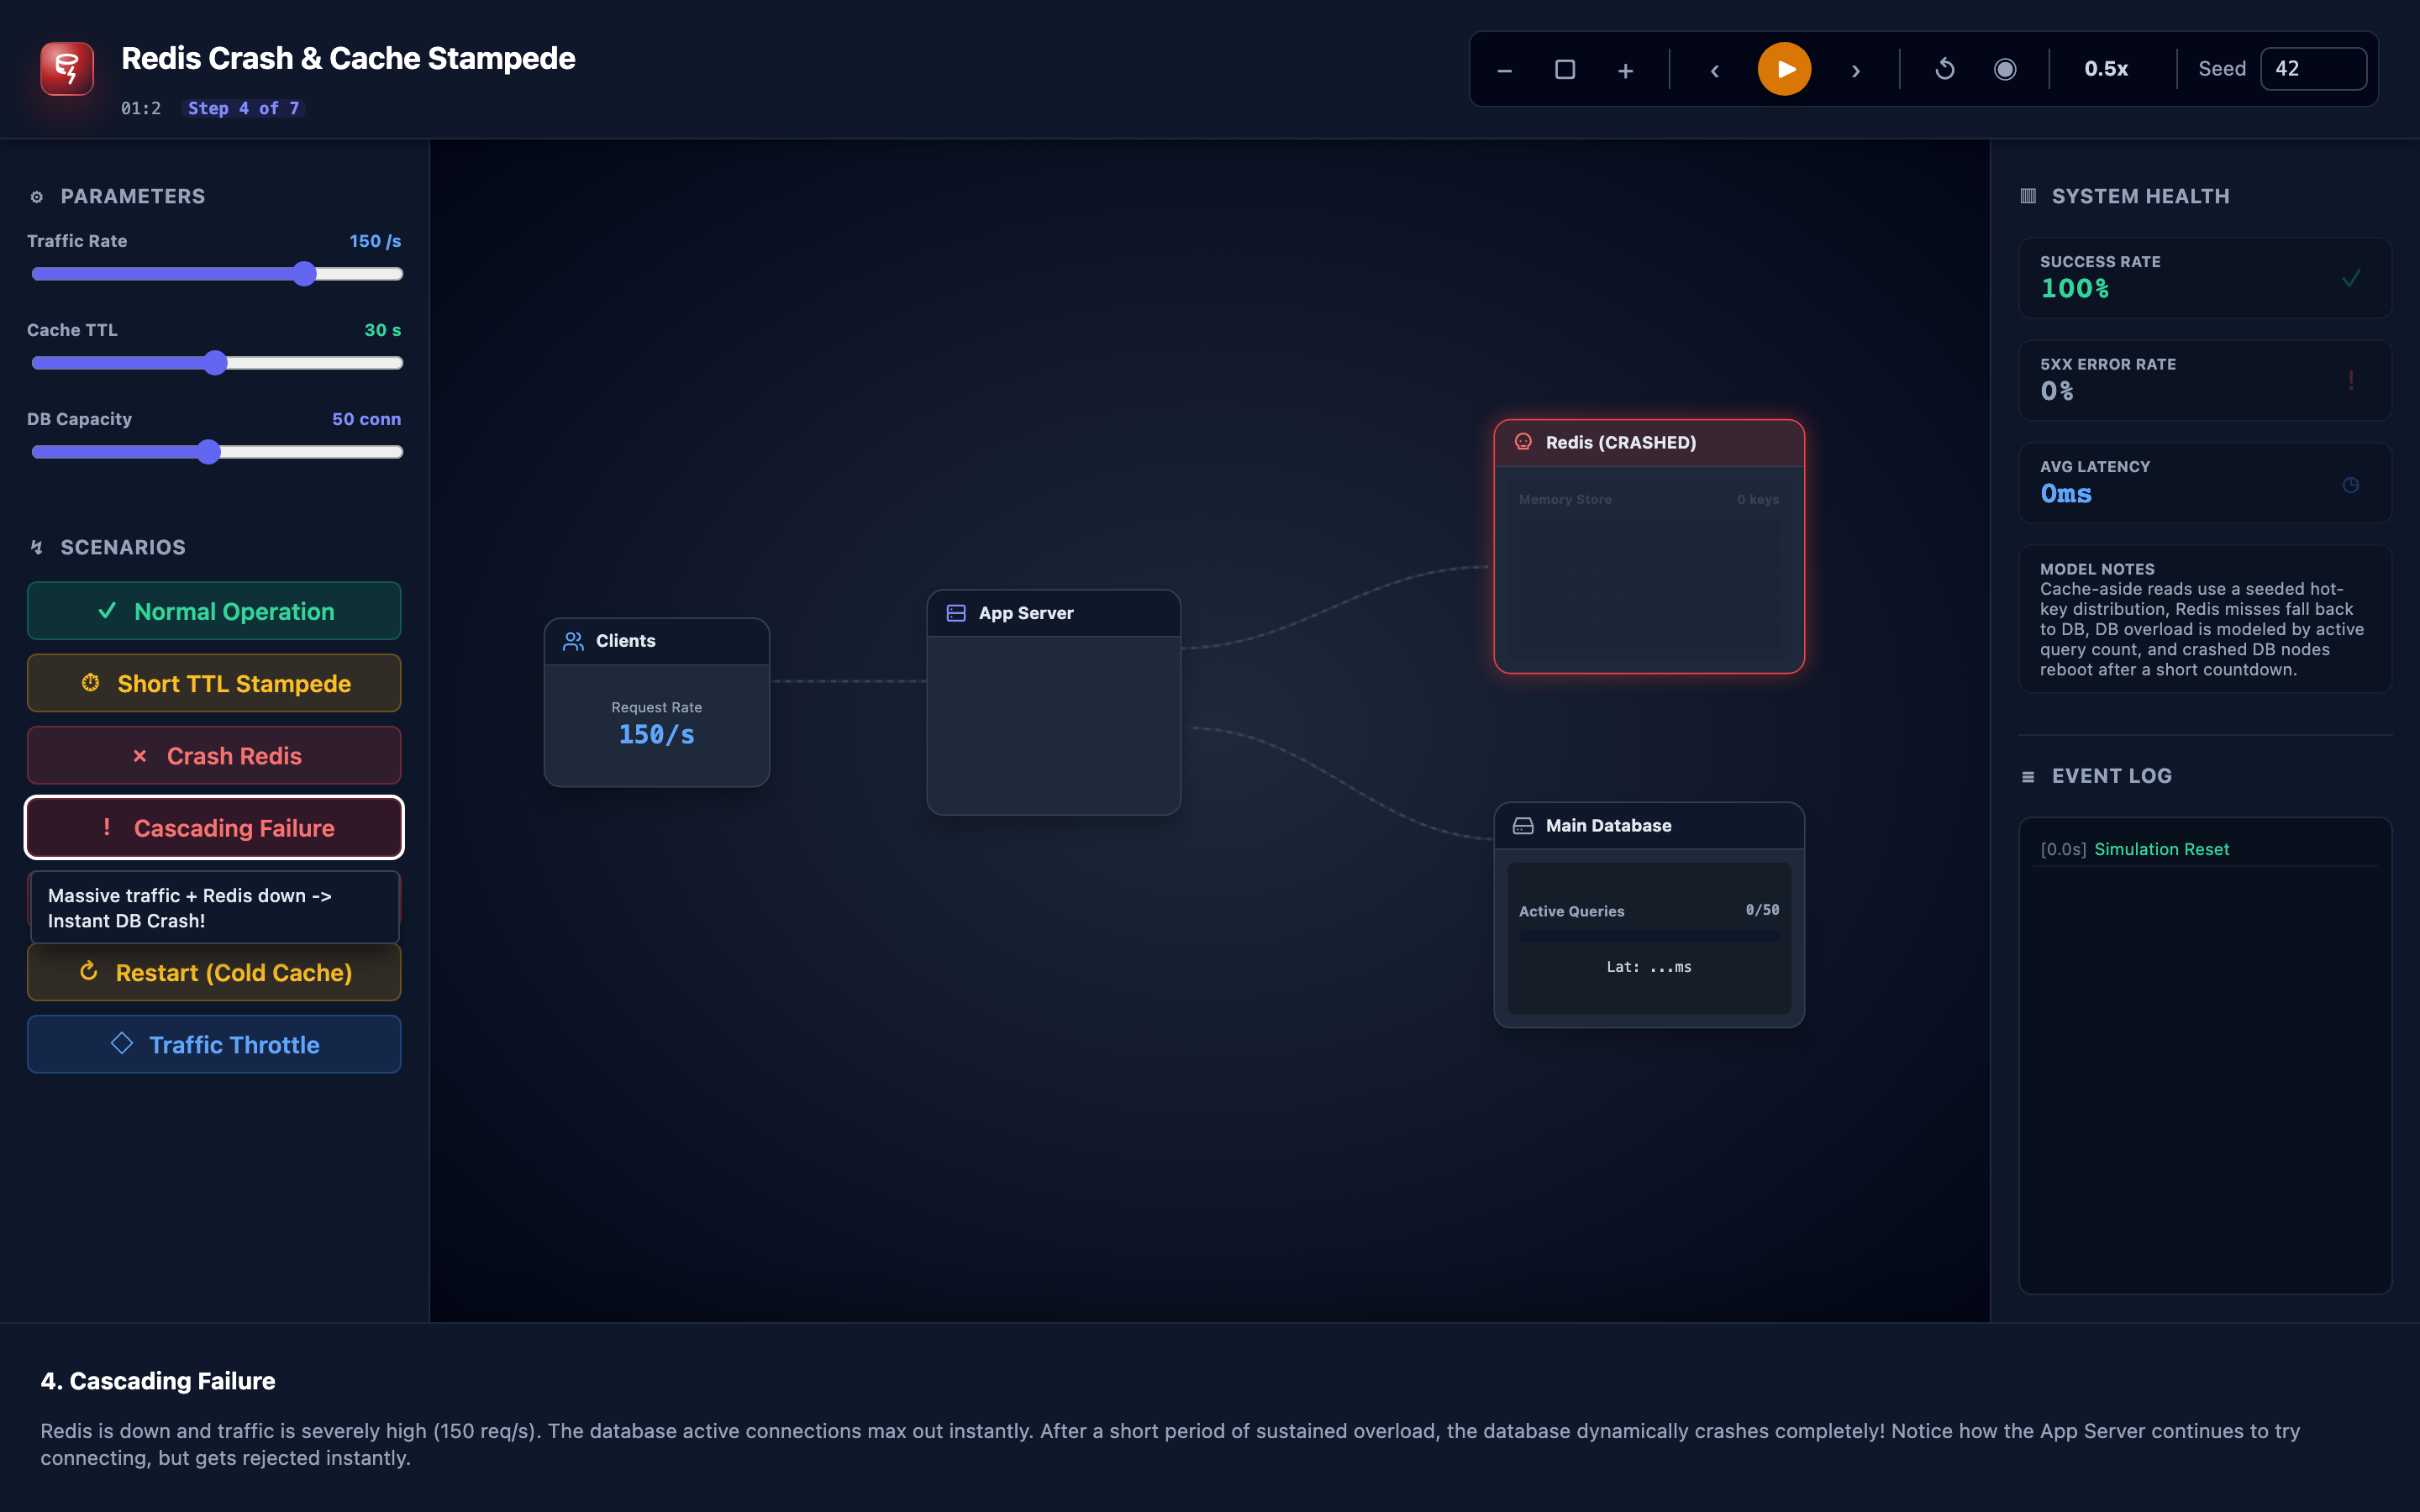
Task: Click the 100% success rate value
Action: [2074, 289]
